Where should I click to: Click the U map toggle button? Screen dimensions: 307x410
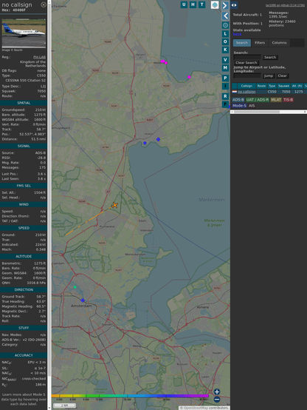184,4
